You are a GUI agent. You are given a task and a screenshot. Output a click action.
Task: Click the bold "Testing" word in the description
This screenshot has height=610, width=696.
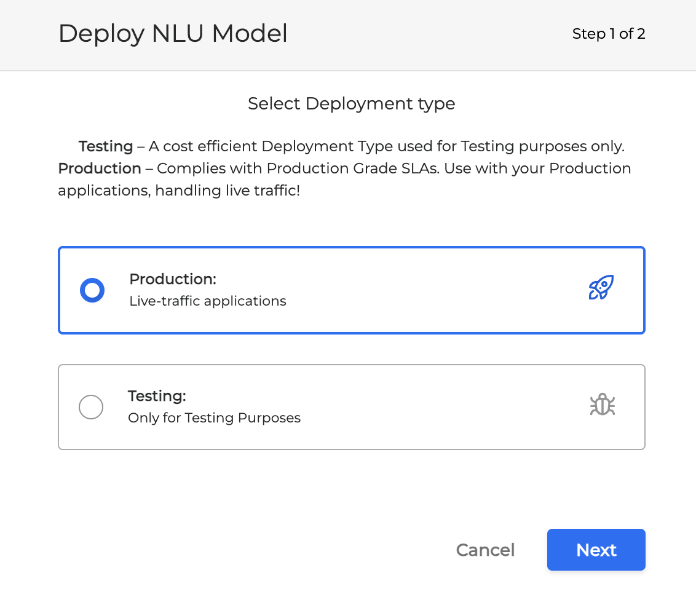(x=106, y=147)
